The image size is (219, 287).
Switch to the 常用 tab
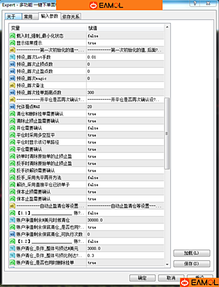click(x=28, y=17)
